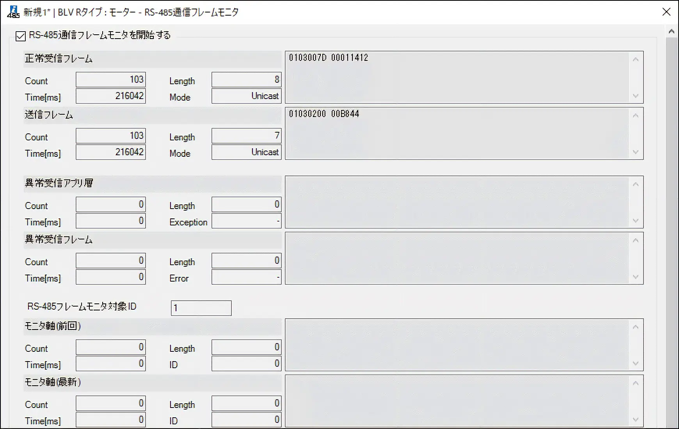Click the 異常受信フレーム Error field
The width and height of the screenshot is (679, 429).
246,278
